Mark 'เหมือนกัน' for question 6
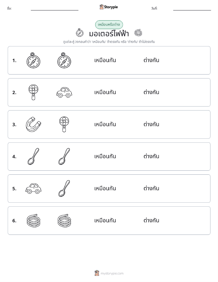 tap(105, 220)
